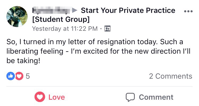This screenshot has width=199, height=106.
Task: Click the blue thumbs-up reaction icon
Action: pos(11,76)
